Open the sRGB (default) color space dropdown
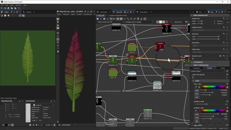 pos(69,125)
